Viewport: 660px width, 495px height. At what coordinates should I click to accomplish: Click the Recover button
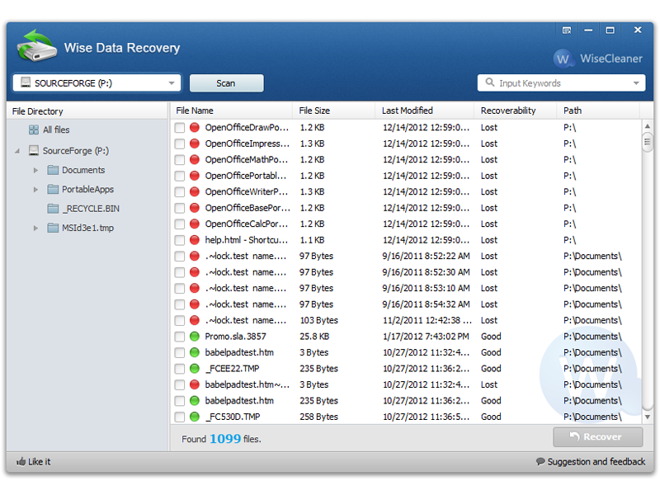click(x=598, y=436)
